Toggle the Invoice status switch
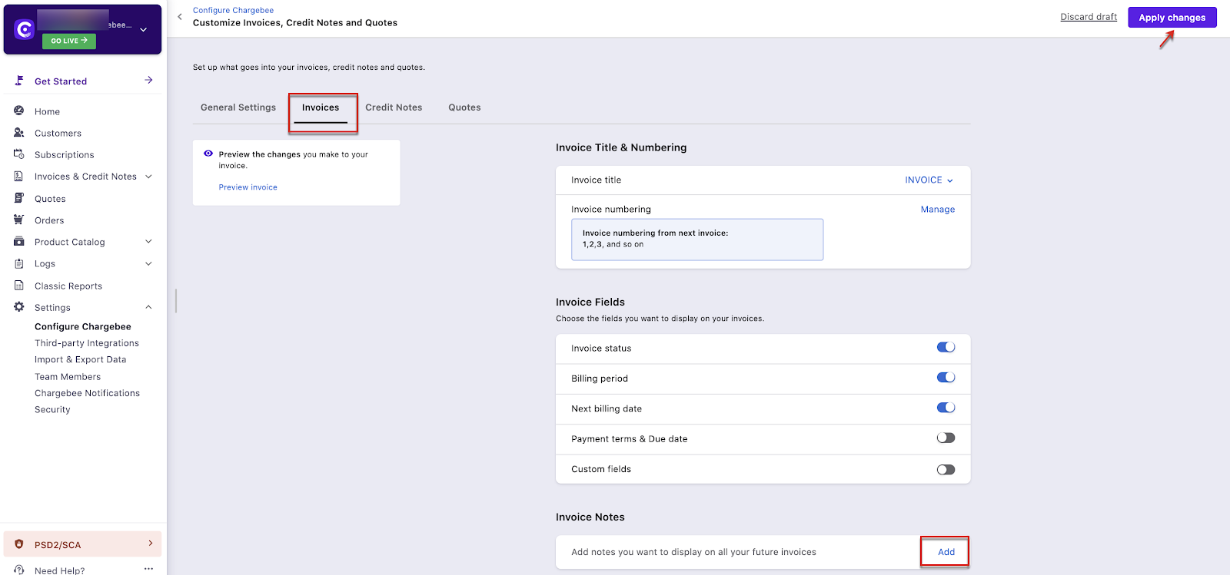The height and width of the screenshot is (575, 1230). click(946, 347)
